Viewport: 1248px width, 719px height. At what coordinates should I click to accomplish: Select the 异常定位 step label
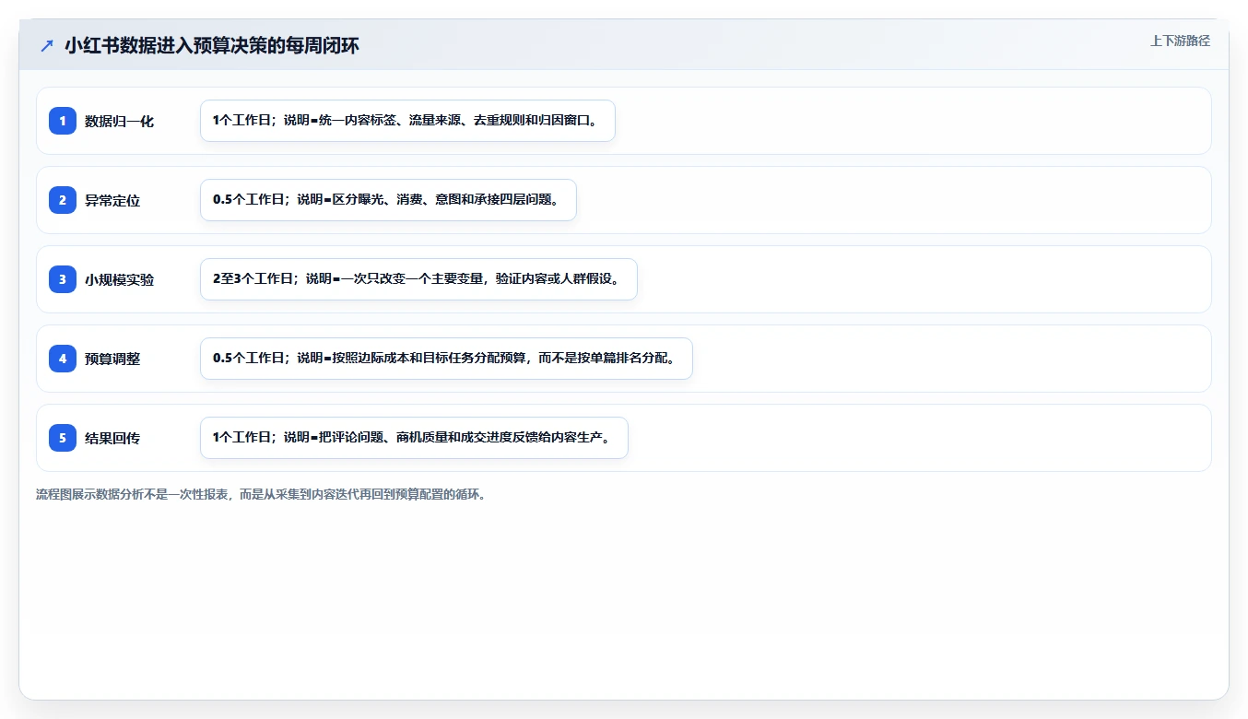tap(112, 200)
